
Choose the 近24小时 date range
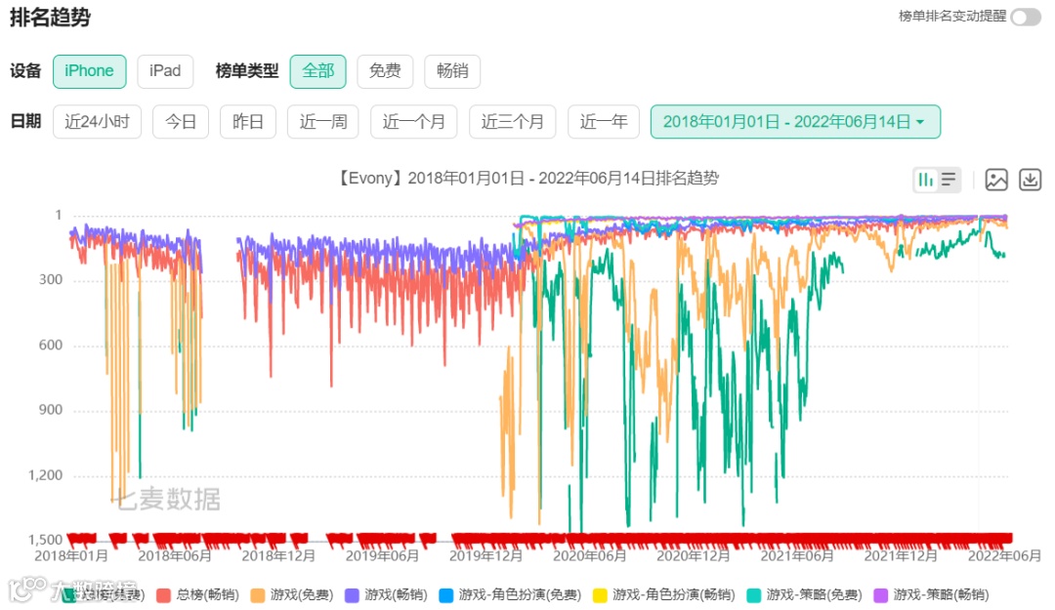(97, 122)
